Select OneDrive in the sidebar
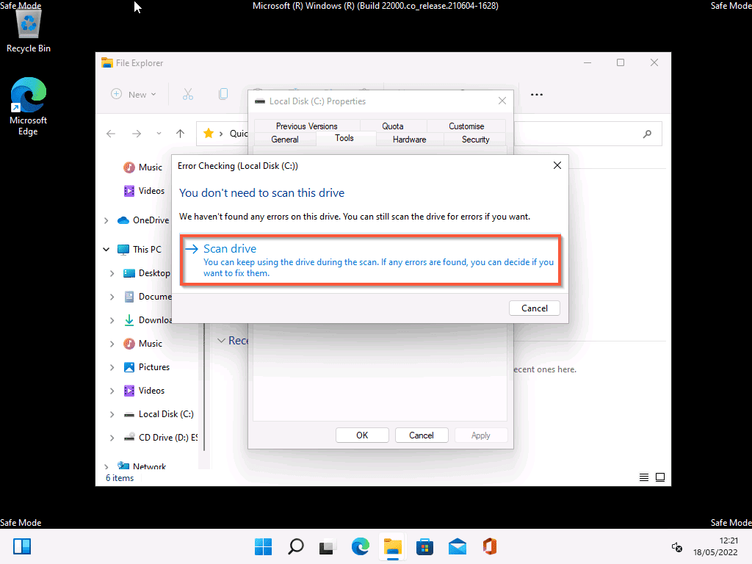 pos(153,220)
